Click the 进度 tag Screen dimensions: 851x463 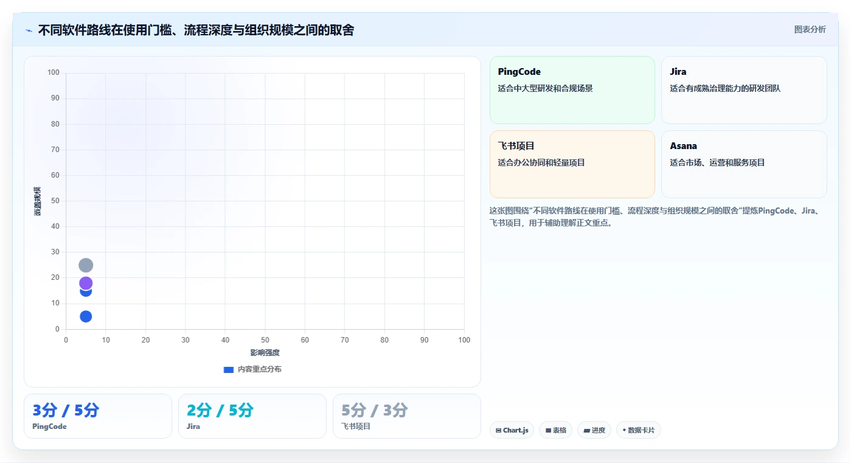tap(594, 430)
